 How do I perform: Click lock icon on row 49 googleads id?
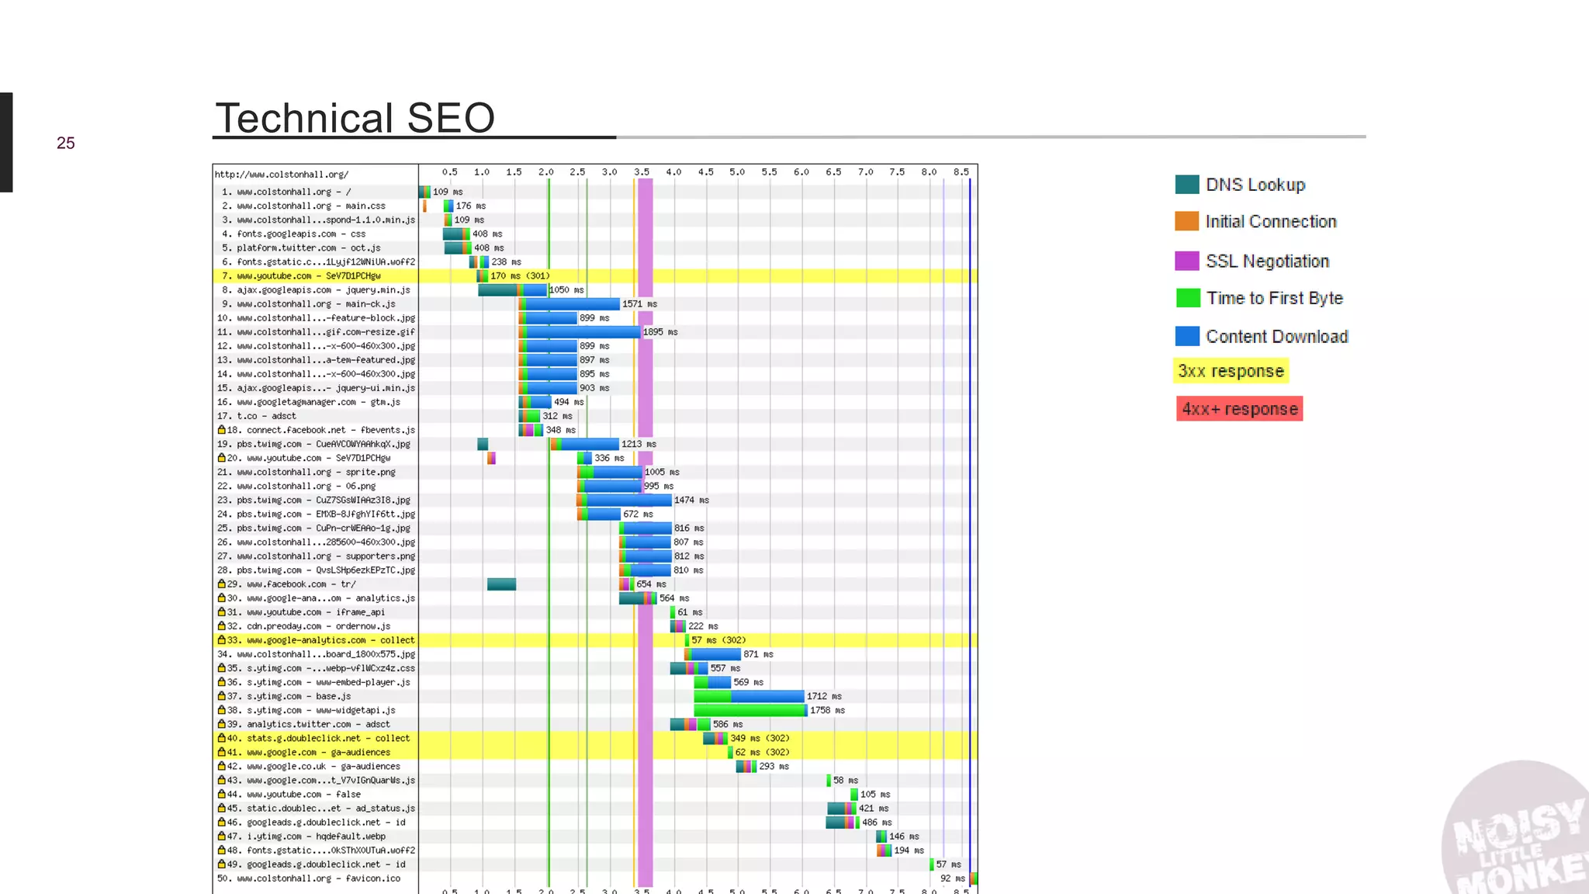(221, 863)
